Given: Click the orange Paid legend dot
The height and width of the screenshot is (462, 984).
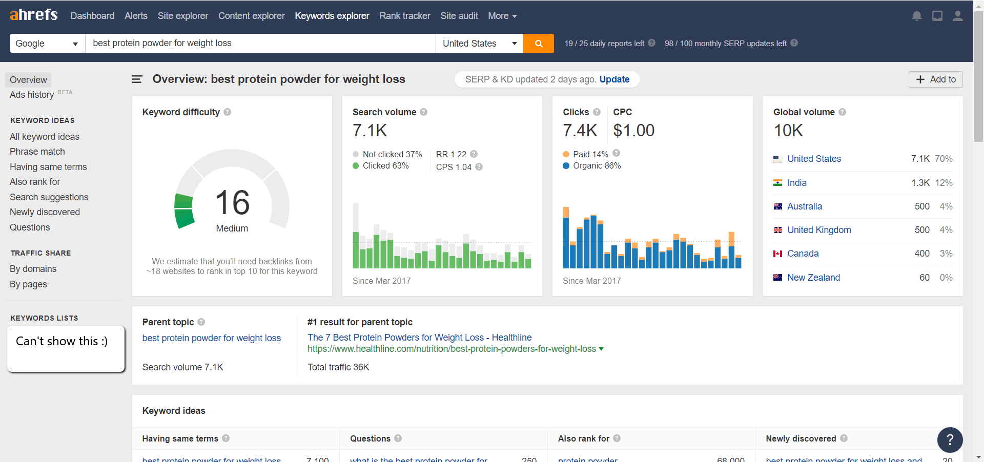Looking at the screenshot, I should [566, 154].
